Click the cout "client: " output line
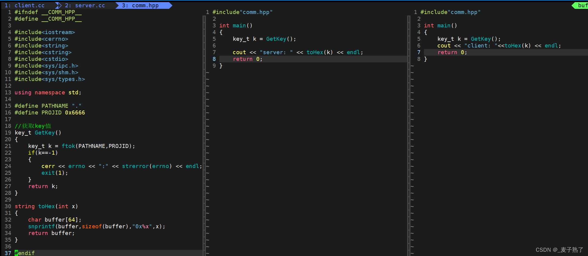The width and height of the screenshot is (588, 256). point(499,46)
